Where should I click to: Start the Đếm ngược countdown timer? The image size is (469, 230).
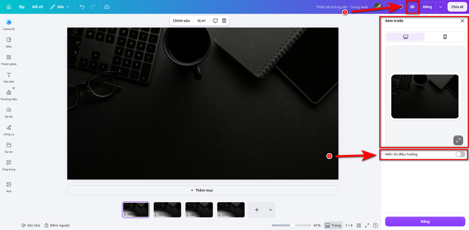click(x=57, y=225)
